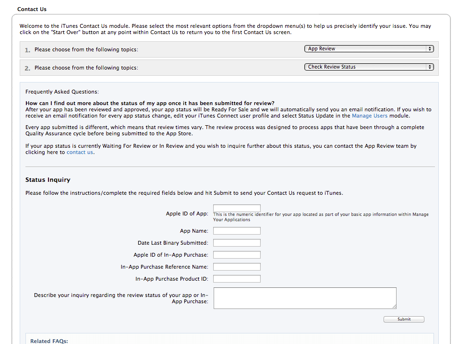Screen dimensions: 470x344
Task: Expand the Check Review Status dropdown
Action: (369, 67)
